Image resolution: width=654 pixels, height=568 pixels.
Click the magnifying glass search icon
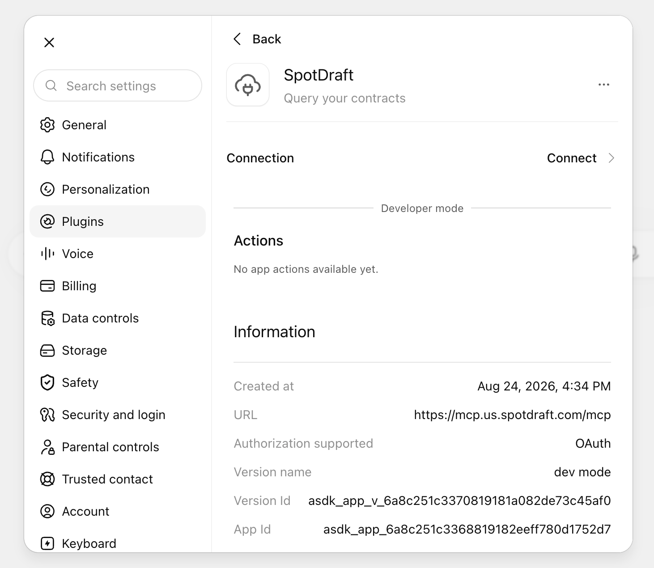[x=51, y=85]
